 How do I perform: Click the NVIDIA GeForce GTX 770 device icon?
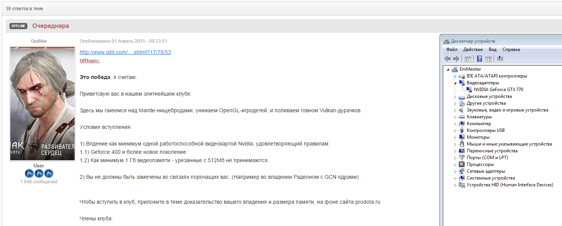click(469, 89)
